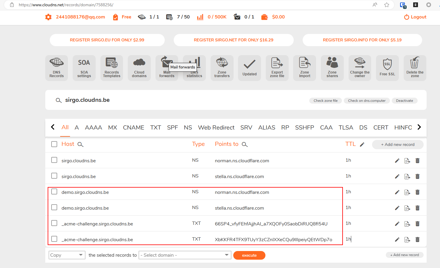440x268 pixels.
Task: Open the Records Templates icon
Action: (x=112, y=68)
